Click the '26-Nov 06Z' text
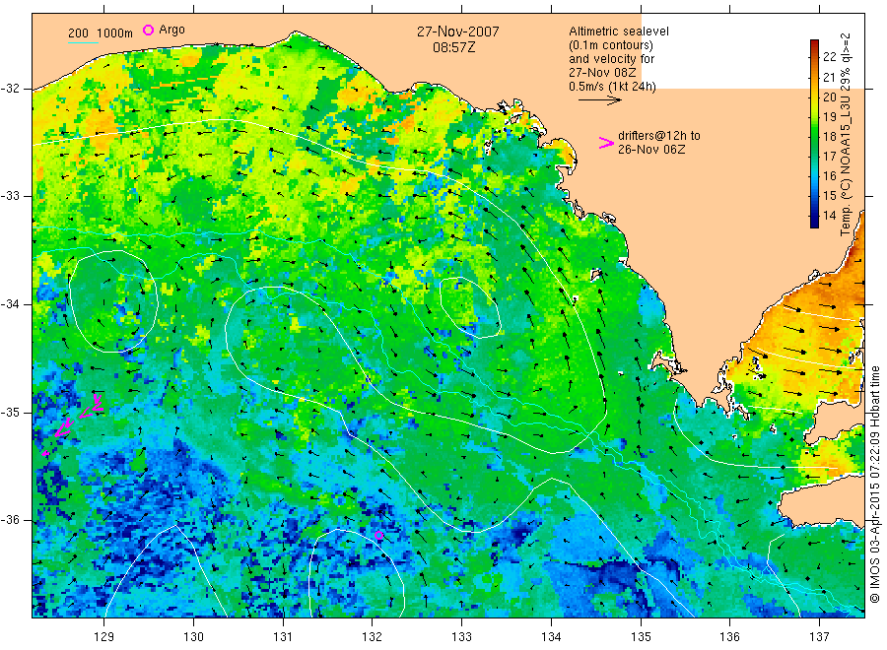 pos(651,150)
